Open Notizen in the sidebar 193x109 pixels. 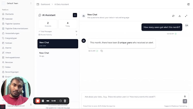9,43
